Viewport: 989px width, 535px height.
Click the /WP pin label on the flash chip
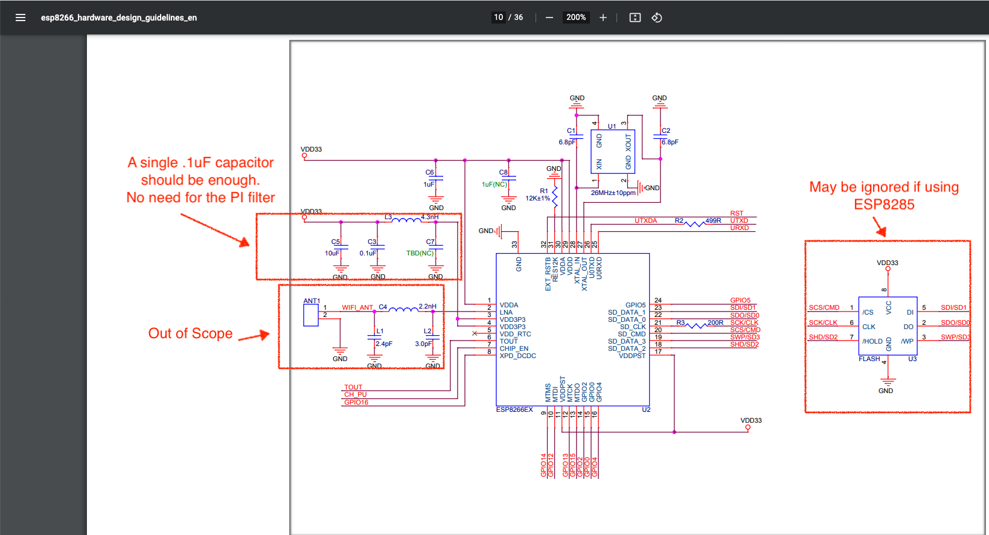point(907,341)
